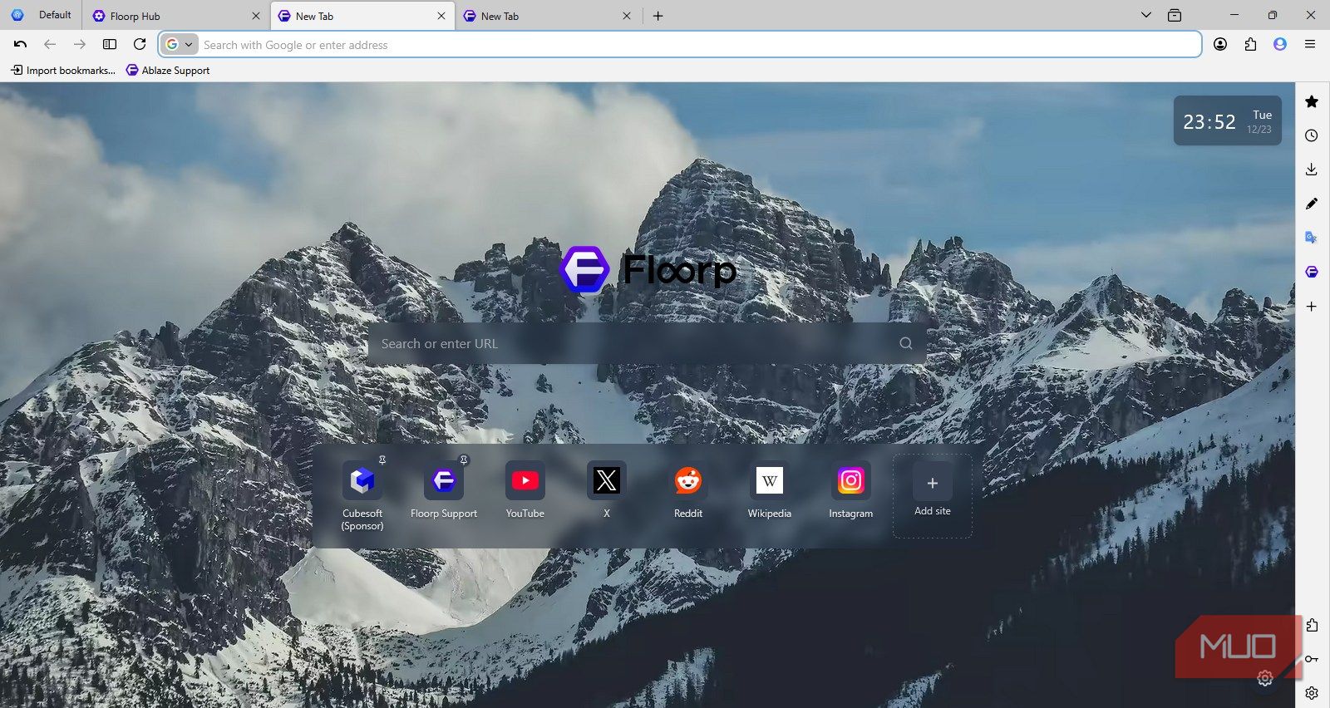The height and width of the screenshot is (708, 1330).
Task: Open the X shortcut tile
Action: point(607,492)
